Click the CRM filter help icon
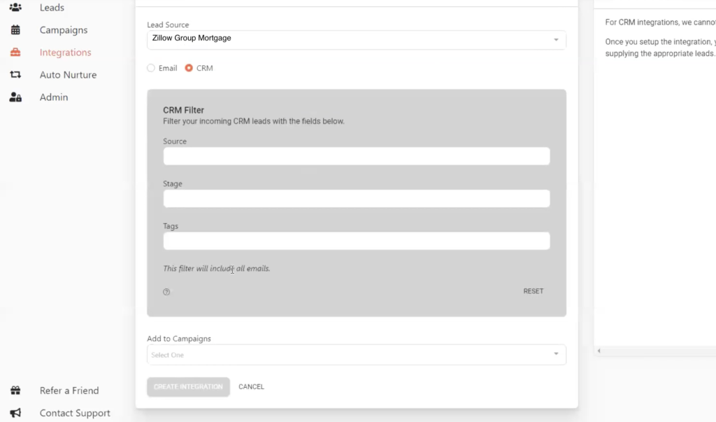This screenshot has height=422, width=716. (166, 292)
